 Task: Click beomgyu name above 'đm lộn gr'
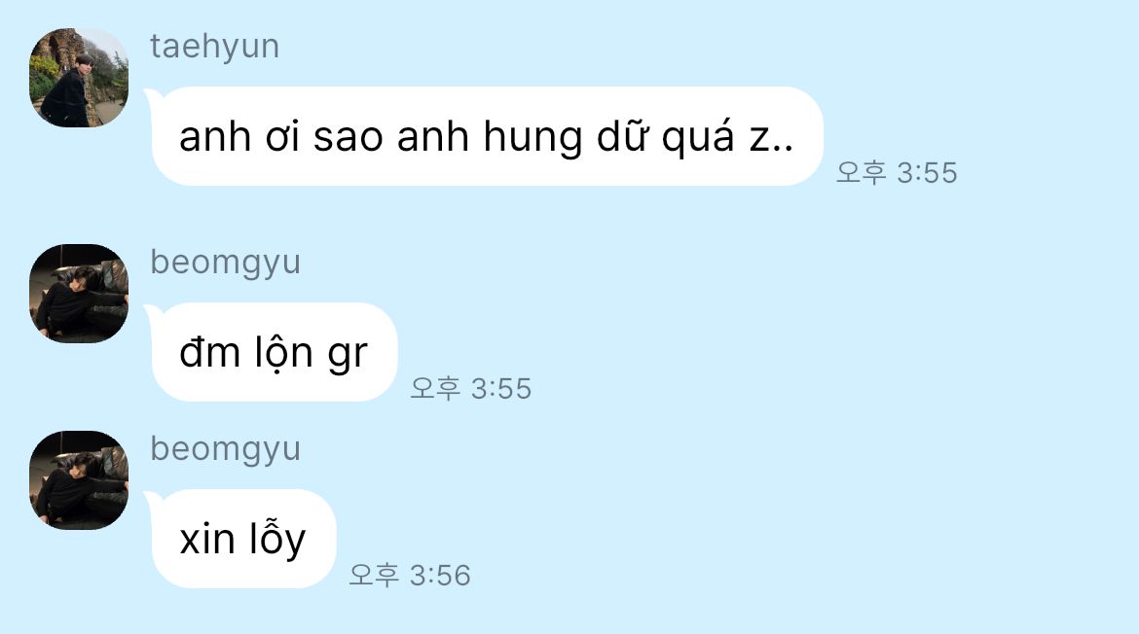click(225, 263)
